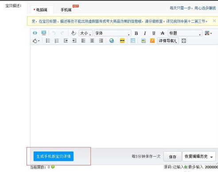Insert Flash media icon
Image resolution: width=218 pixels, height=172 pixels.
pyautogui.click(x=152, y=41)
